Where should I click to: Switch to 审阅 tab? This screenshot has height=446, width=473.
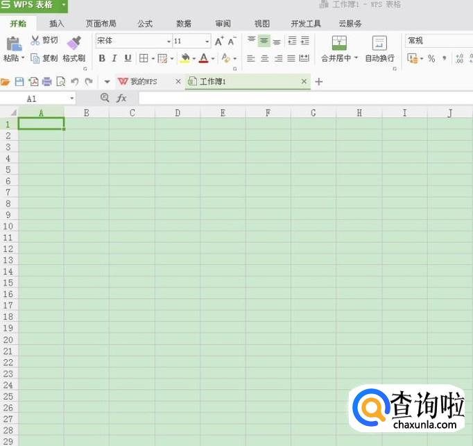[x=223, y=24]
